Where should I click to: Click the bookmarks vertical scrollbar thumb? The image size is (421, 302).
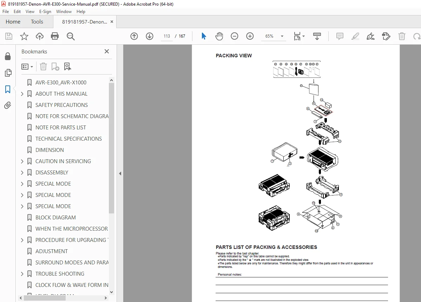(111, 148)
